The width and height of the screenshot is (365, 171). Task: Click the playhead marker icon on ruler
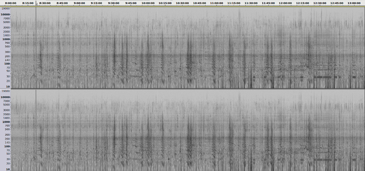click(x=36, y=4)
